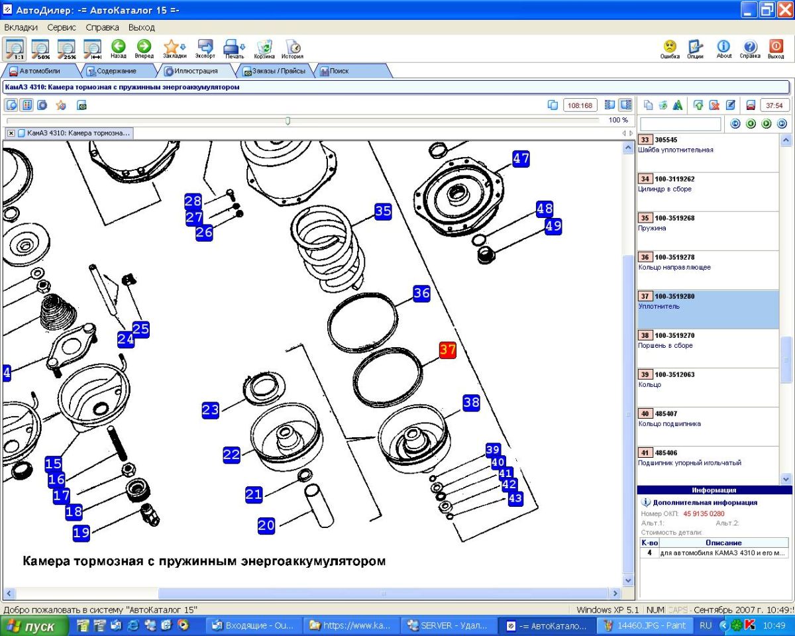Open the История history

coord(292,48)
